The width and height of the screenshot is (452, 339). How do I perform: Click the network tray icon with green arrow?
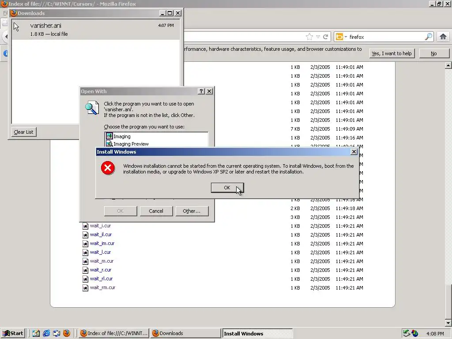[x=407, y=333]
